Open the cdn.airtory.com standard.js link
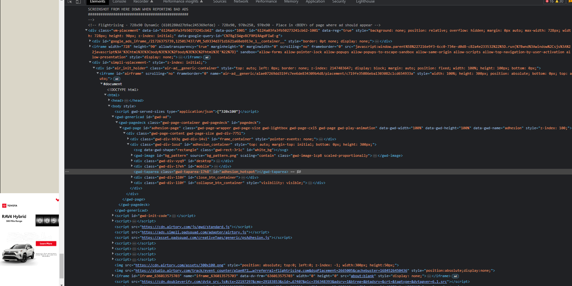This screenshot has width=572, height=286. point(186,227)
